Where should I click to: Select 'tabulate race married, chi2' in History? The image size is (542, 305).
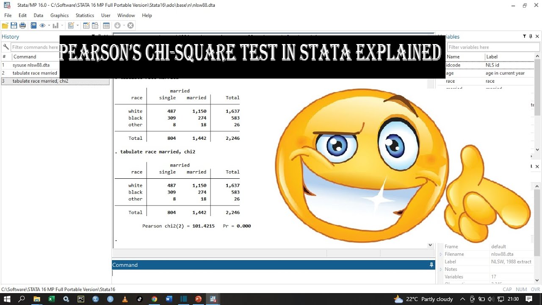click(x=40, y=81)
